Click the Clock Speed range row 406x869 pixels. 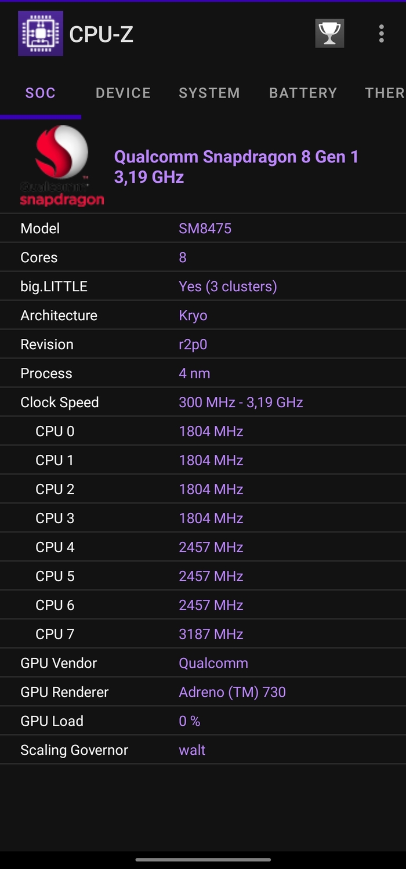coord(203,403)
